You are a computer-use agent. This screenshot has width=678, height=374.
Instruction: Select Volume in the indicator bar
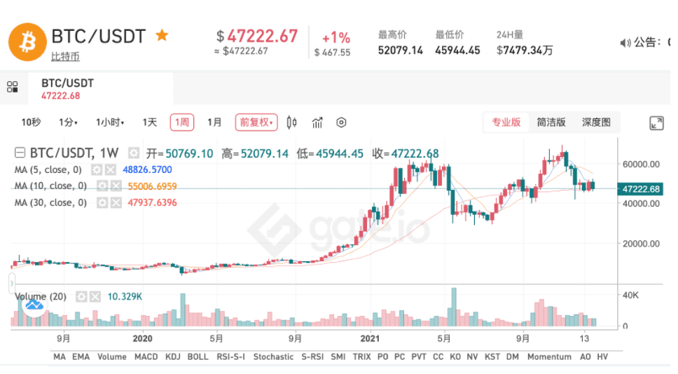click(112, 357)
